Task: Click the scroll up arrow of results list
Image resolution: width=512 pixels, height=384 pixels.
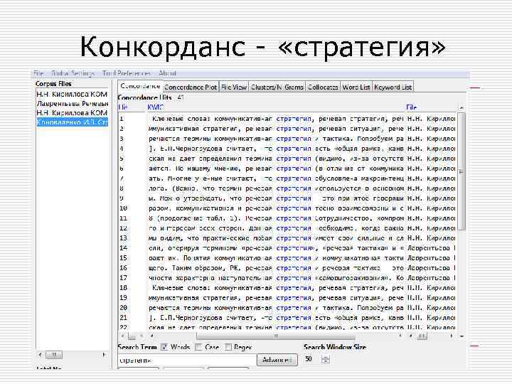Action: pyautogui.click(x=462, y=108)
